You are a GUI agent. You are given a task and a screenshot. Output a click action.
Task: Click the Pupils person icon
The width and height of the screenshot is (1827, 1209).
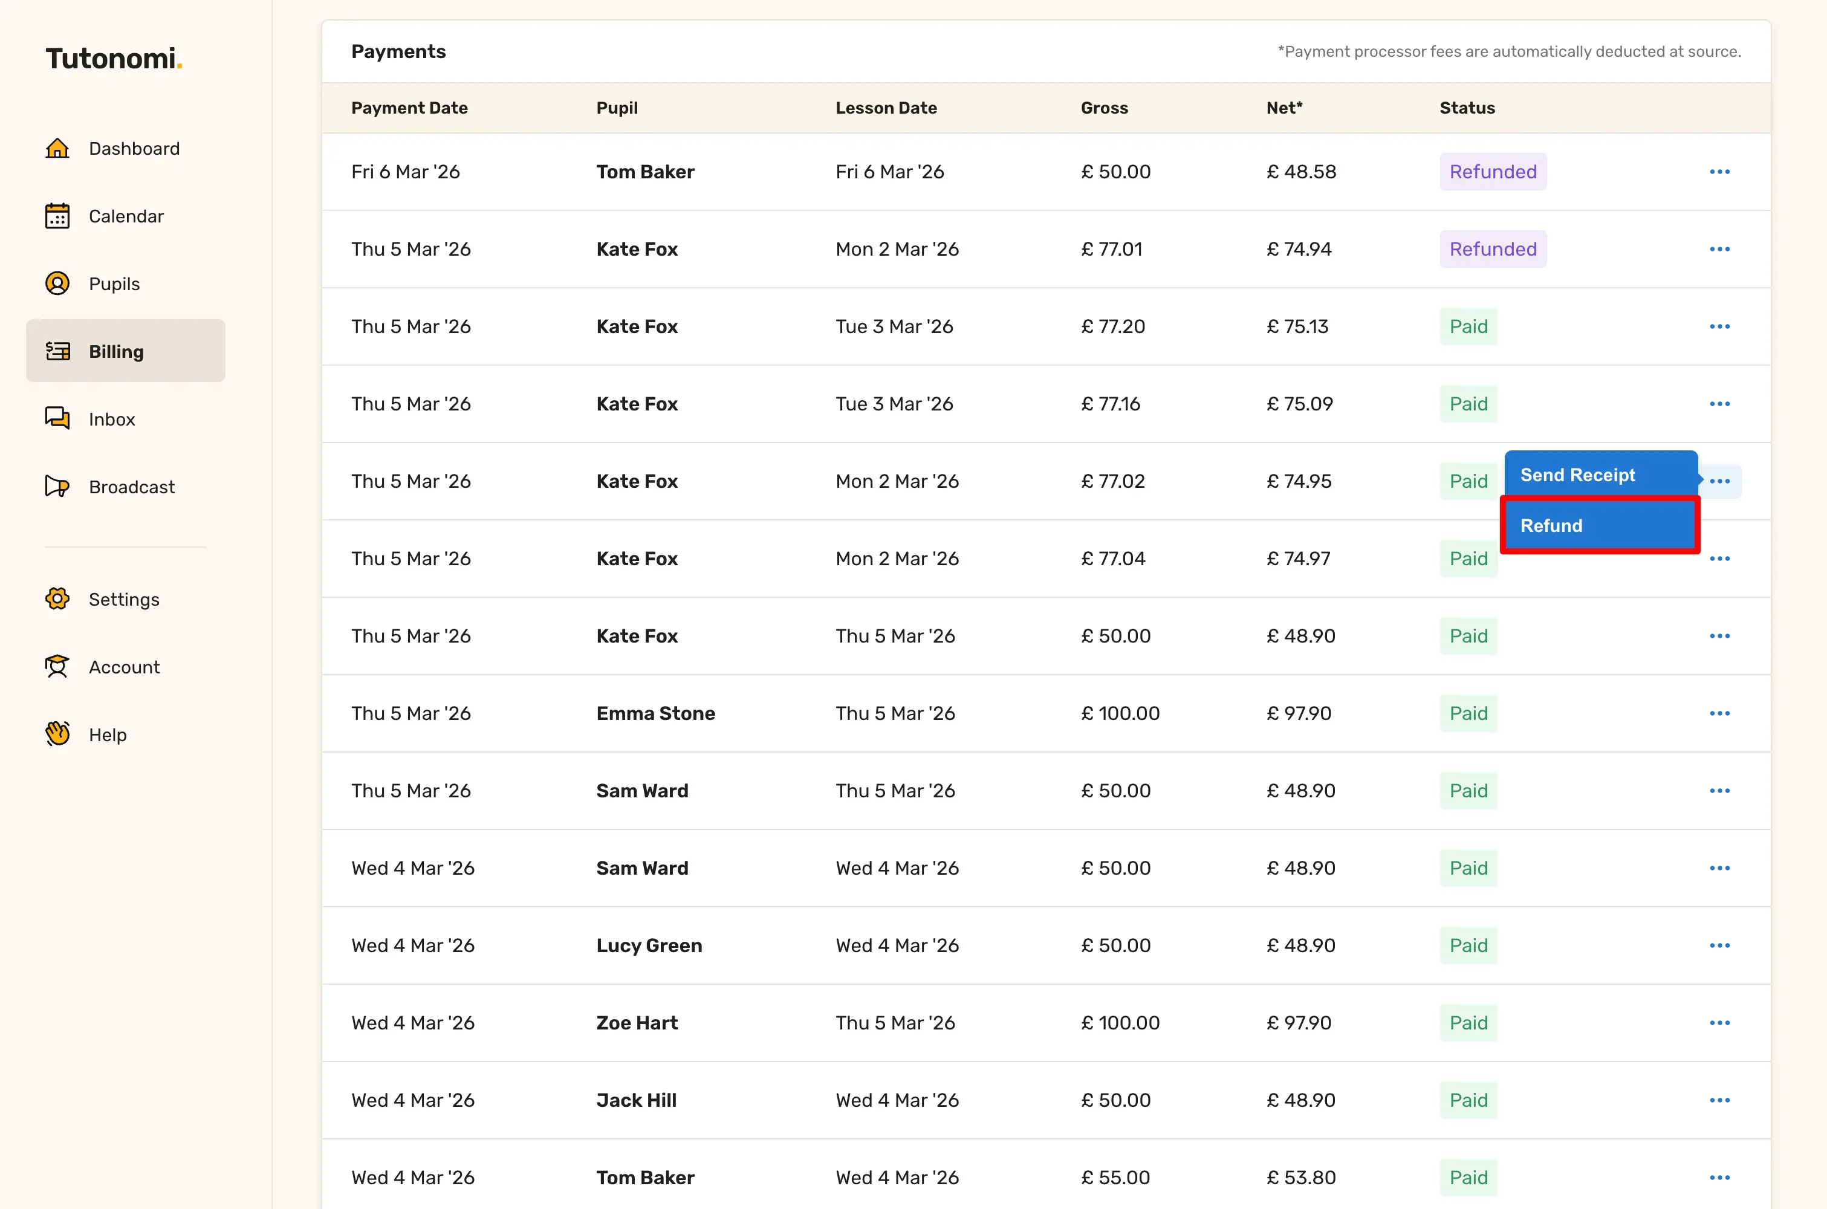tap(57, 284)
